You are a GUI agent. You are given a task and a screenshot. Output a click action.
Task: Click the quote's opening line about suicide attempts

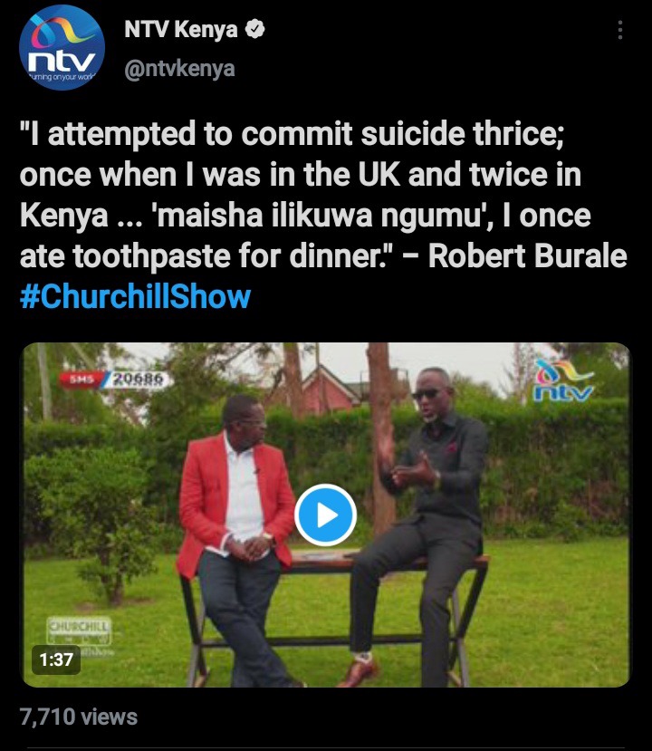(x=292, y=133)
